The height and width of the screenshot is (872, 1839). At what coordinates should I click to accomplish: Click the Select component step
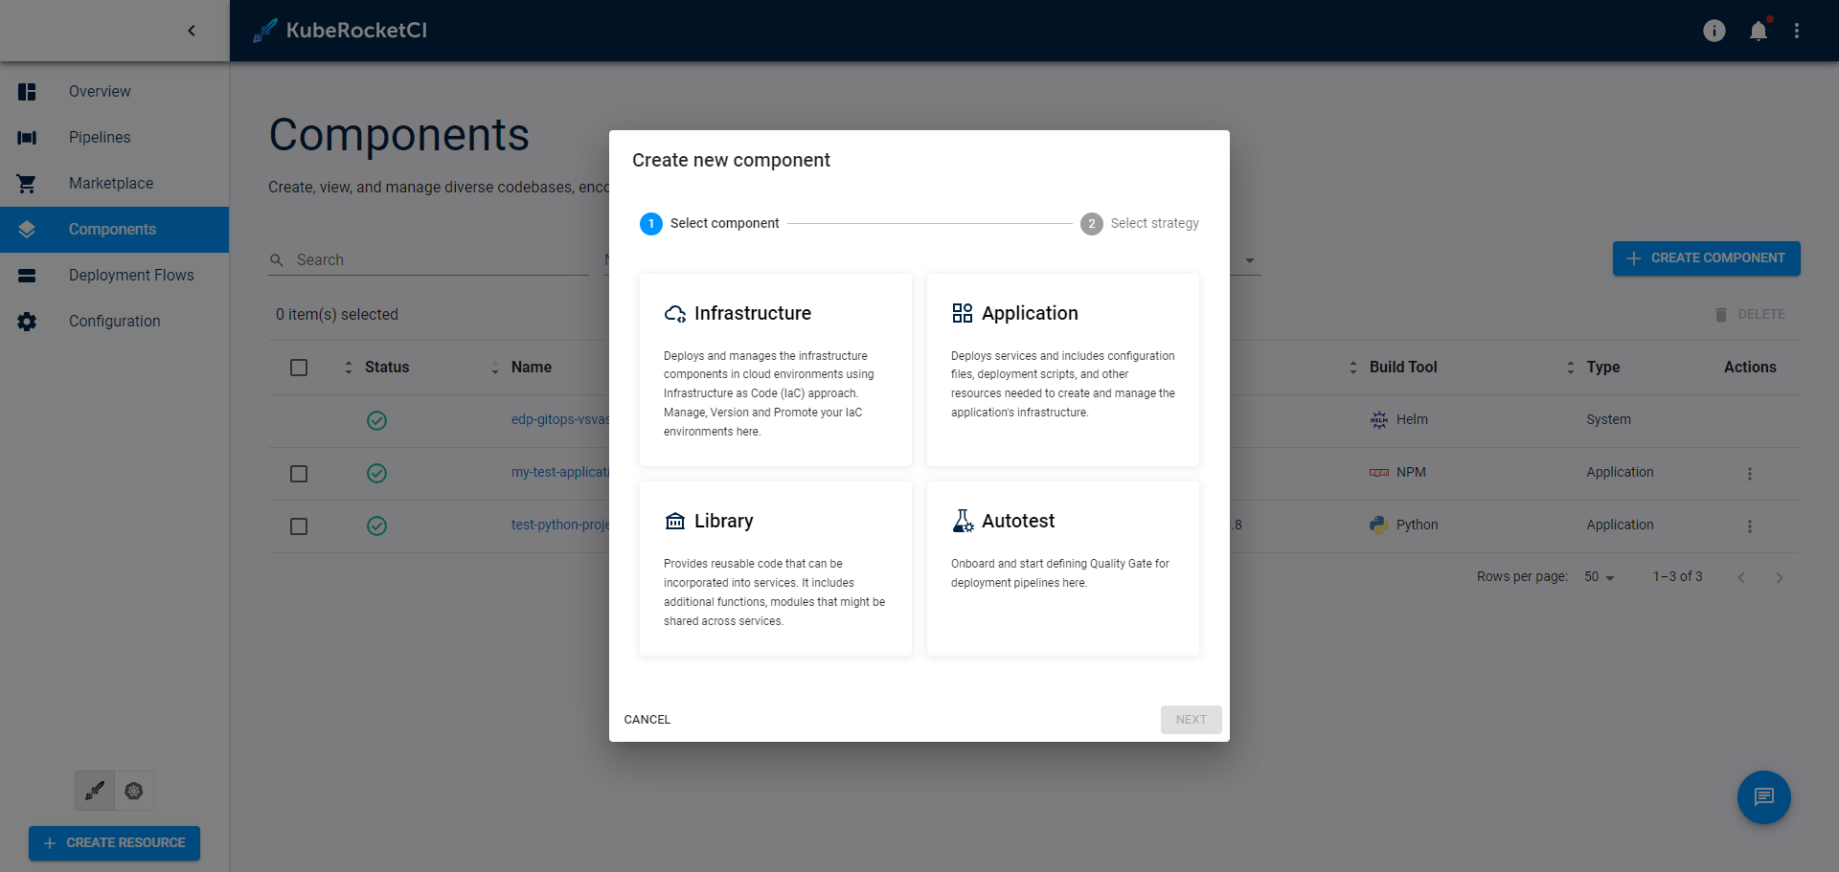pyautogui.click(x=710, y=224)
